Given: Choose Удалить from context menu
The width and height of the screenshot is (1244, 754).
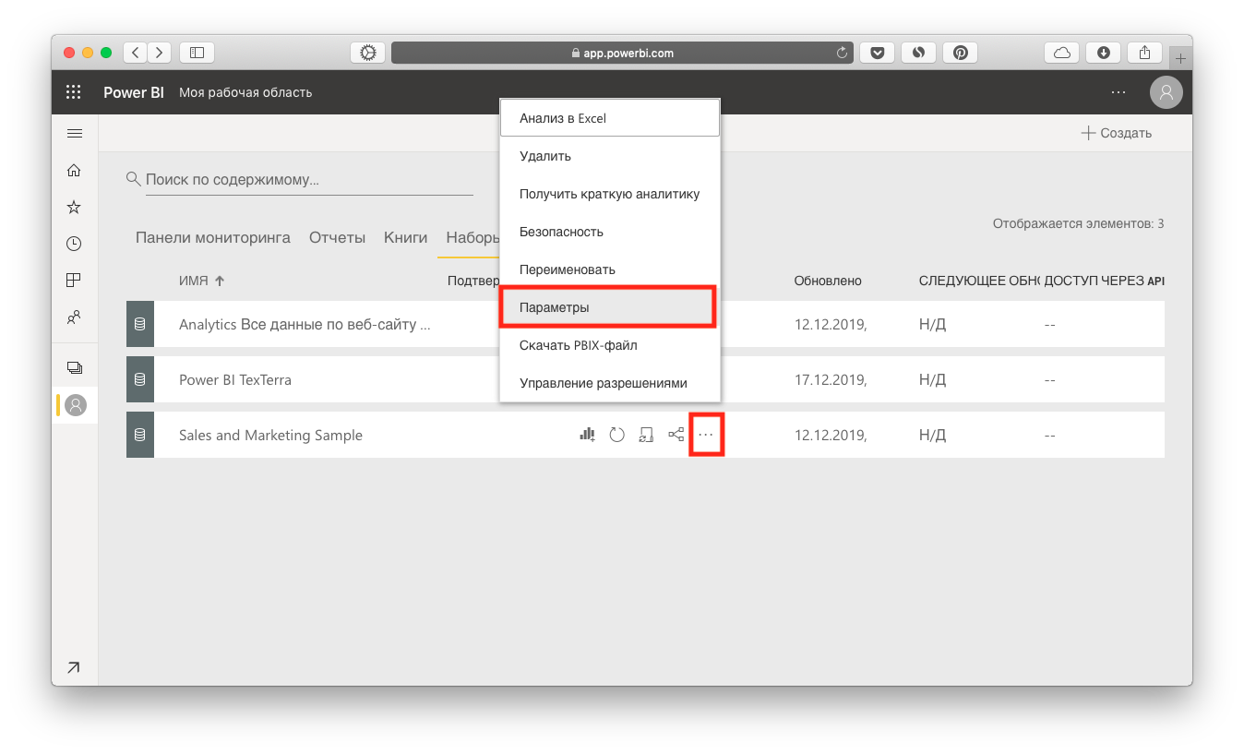Looking at the screenshot, I should (x=610, y=156).
